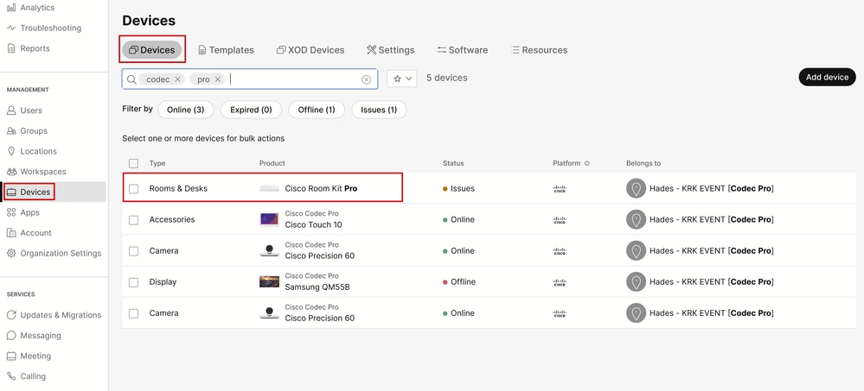Image resolution: width=864 pixels, height=391 pixels.
Task: Switch to the XOD Devices tab
Action: (x=310, y=50)
